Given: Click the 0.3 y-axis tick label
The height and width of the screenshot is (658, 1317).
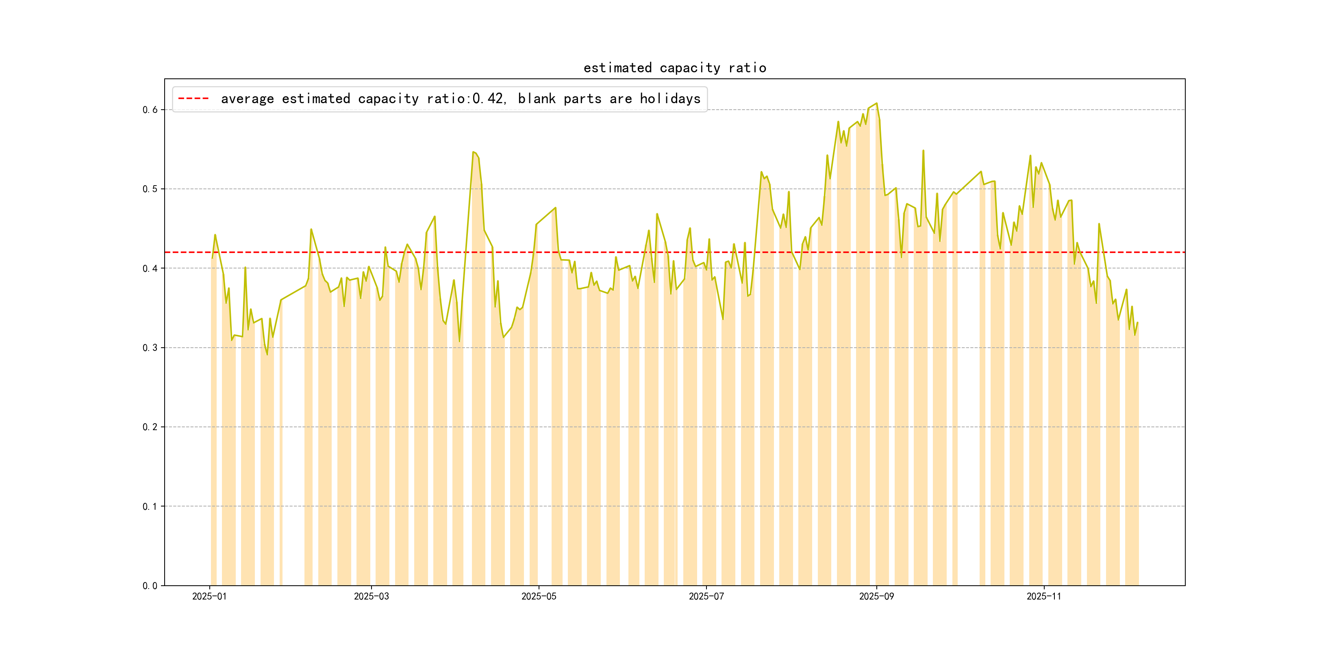Looking at the screenshot, I should click(150, 348).
